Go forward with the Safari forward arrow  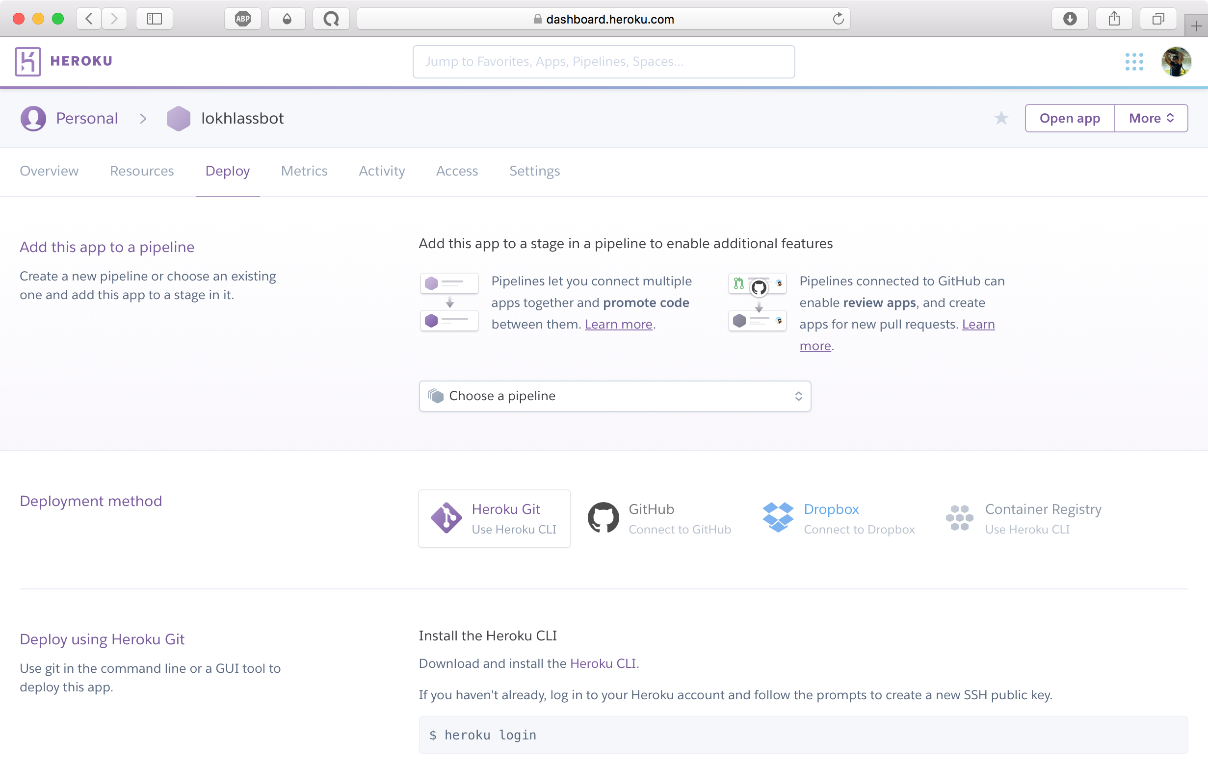click(114, 19)
